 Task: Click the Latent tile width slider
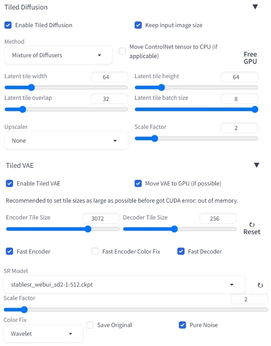[66, 88]
